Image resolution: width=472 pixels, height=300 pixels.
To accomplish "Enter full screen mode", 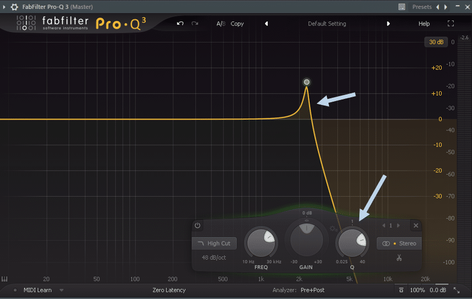I will (x=450, y=24).
